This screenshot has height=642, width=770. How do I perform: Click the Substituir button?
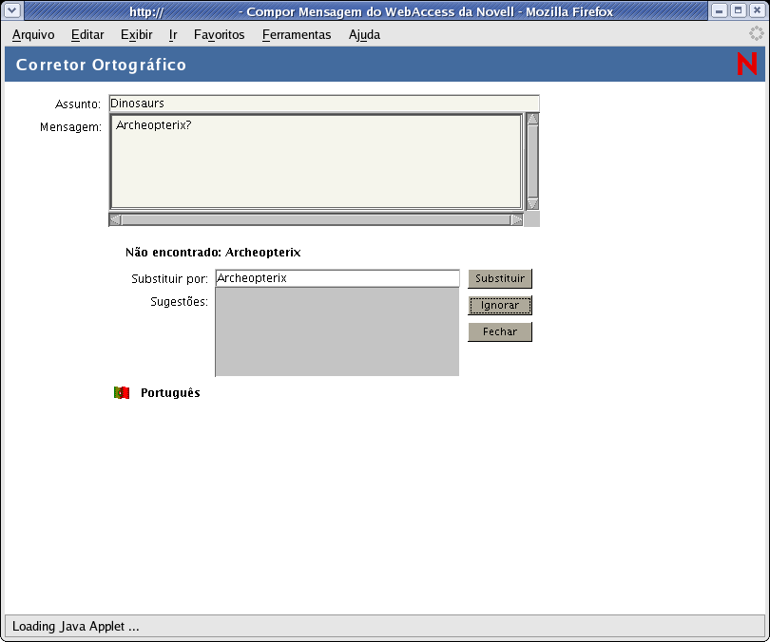(x=500, y=278)
